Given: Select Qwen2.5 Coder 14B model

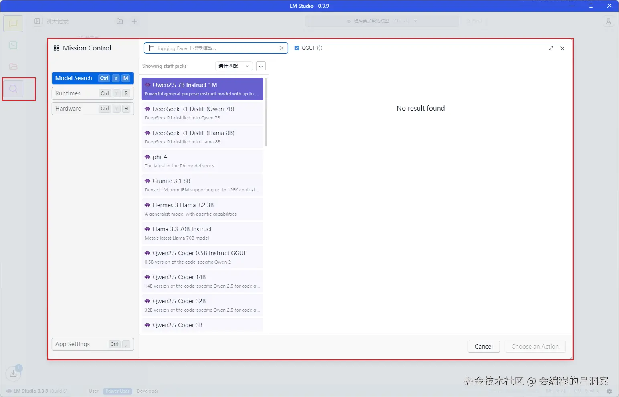Looking at the screenshot, I should click(202, 281).
